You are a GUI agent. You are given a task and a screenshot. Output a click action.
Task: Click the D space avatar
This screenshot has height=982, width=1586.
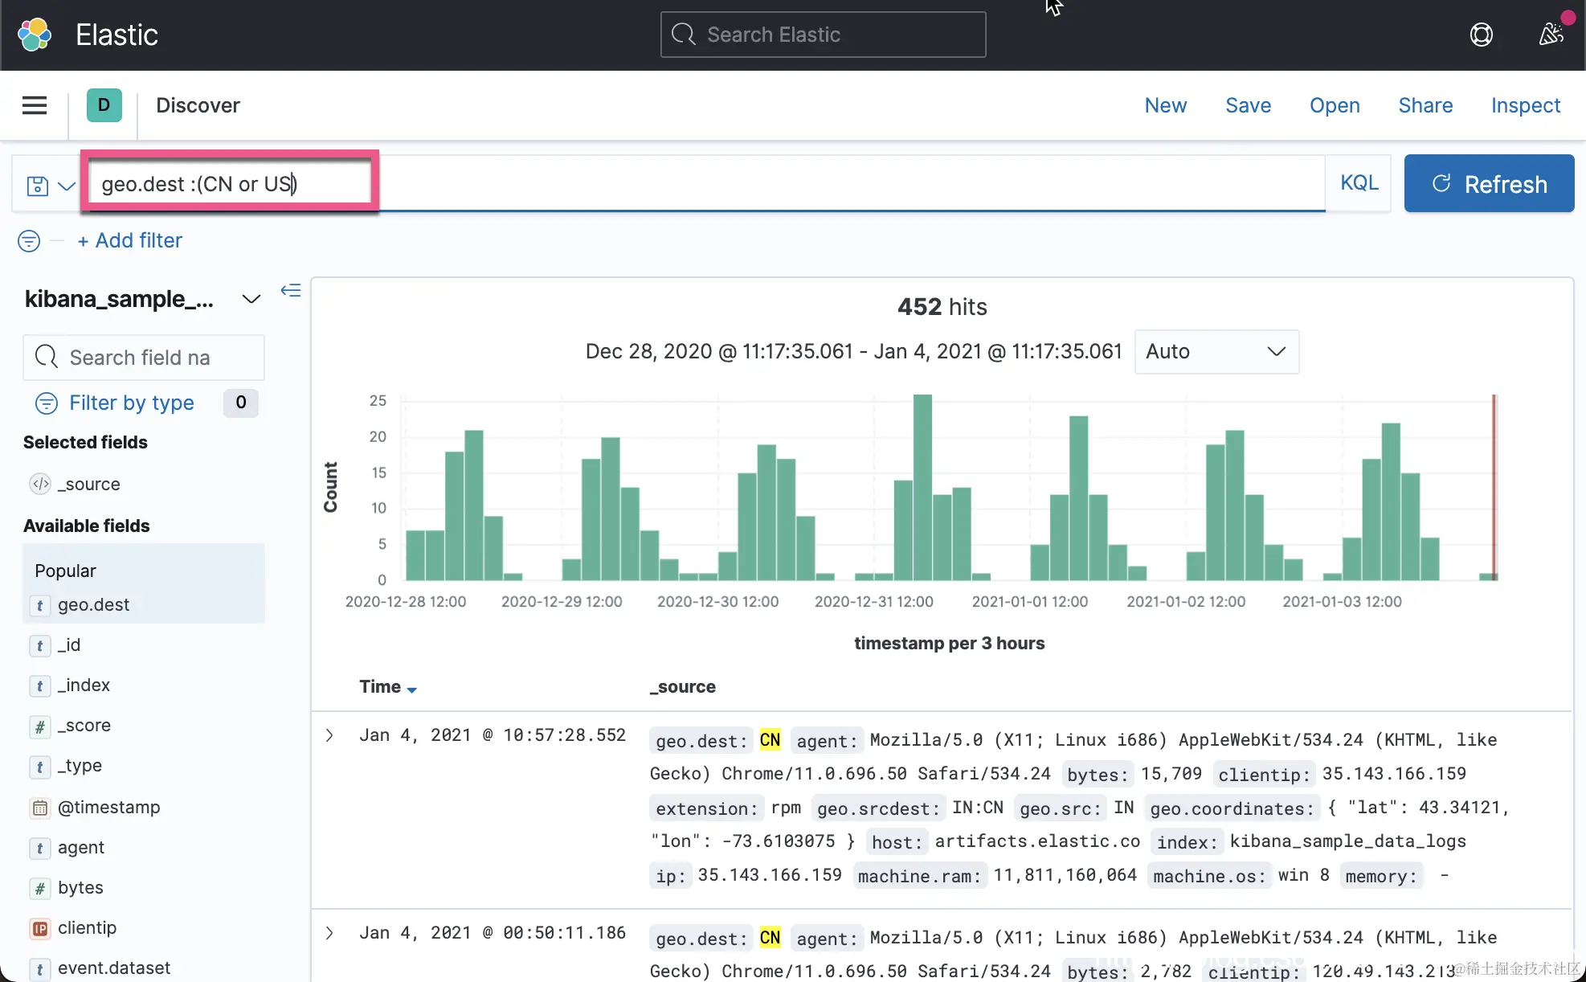tap(104, 105)
